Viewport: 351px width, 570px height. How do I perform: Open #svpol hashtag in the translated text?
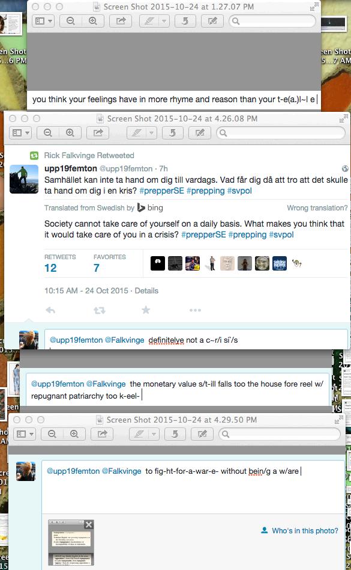(281, 235)
